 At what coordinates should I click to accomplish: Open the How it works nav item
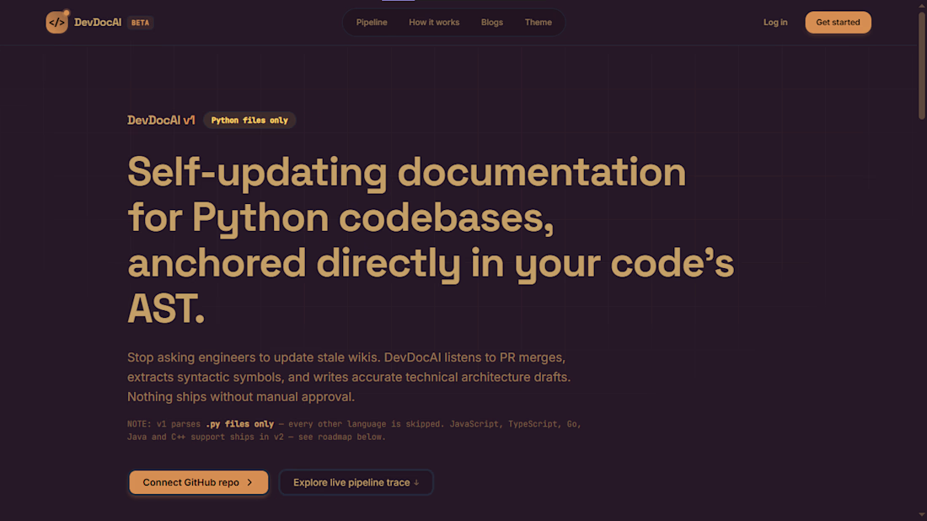coord(434,23)
